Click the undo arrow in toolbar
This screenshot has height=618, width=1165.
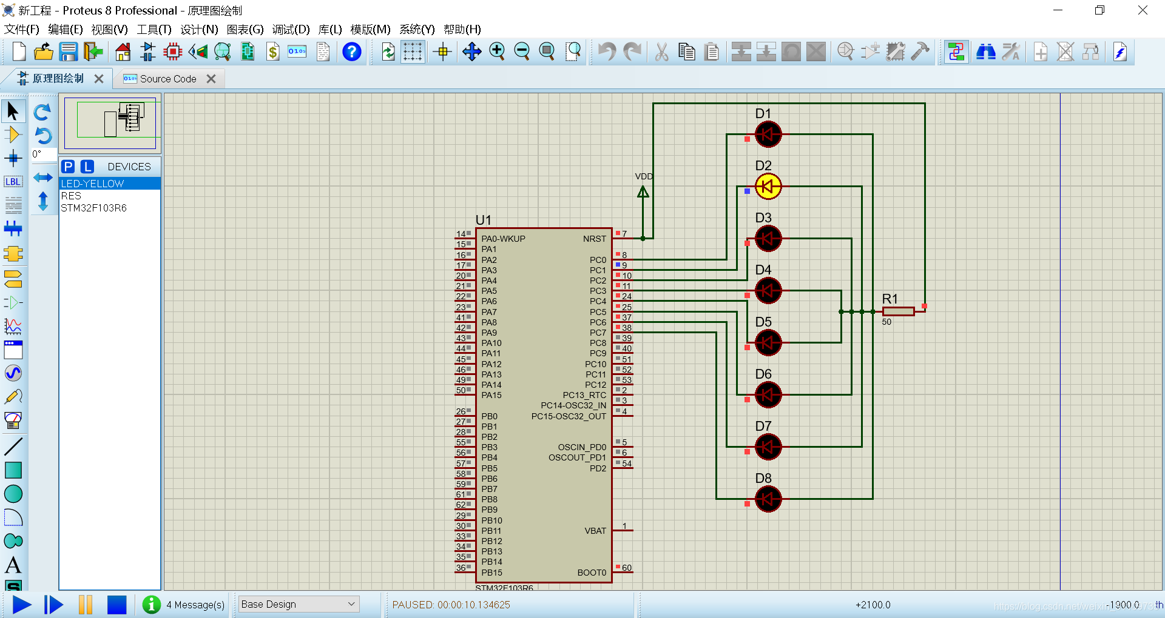tap(606, 52)
